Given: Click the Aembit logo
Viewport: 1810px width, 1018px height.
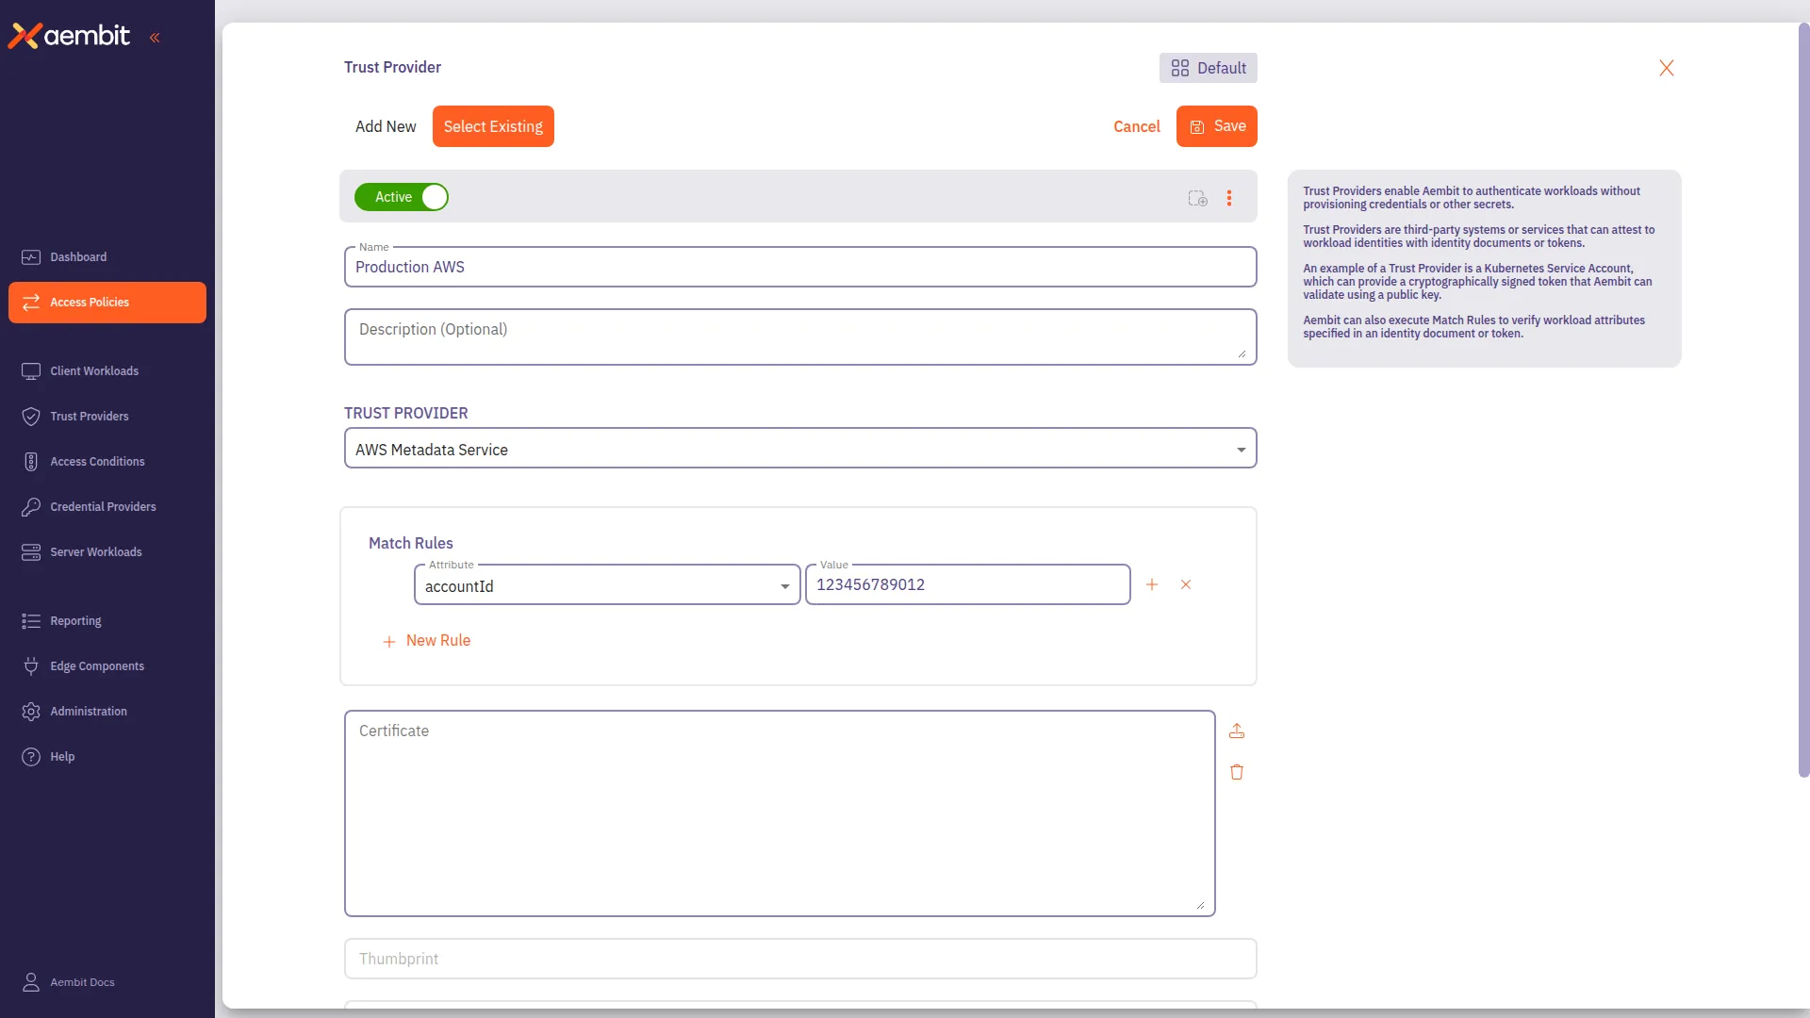Looking at the screenshot, I should tap(70, 36).
